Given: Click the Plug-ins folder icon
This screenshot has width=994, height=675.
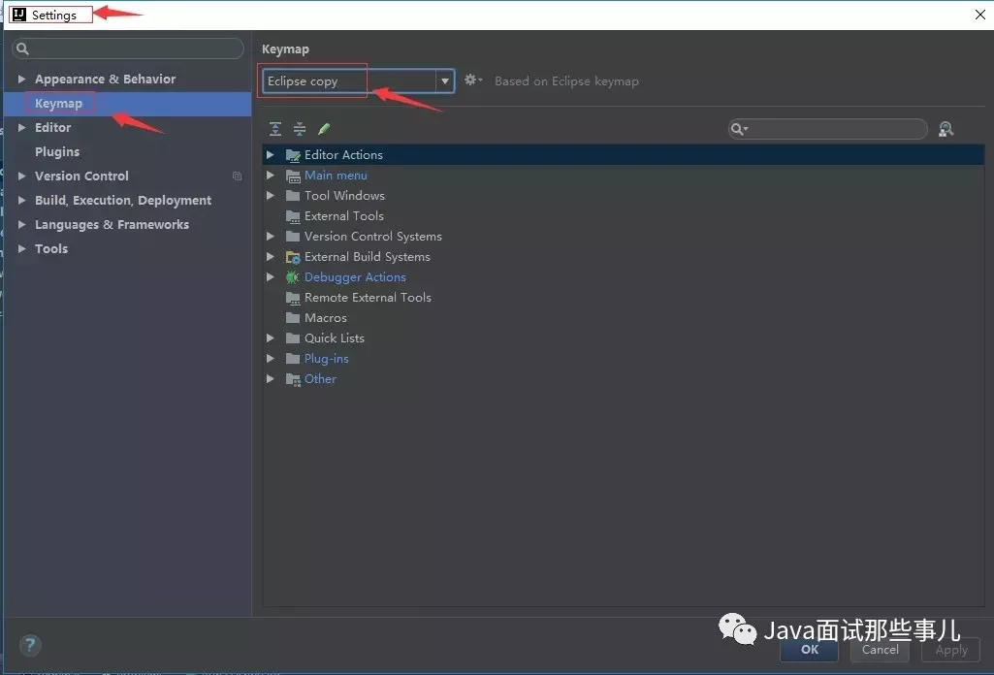Looking at the screenshot, I should coord(293,359).
